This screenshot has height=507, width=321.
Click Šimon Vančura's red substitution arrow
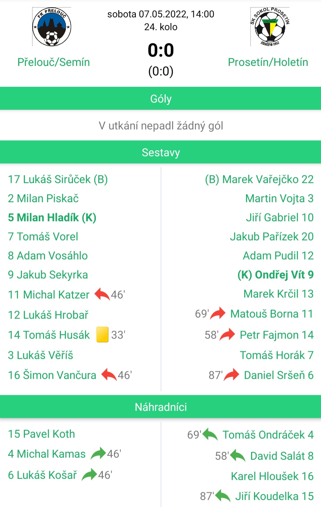(x=109, y=375)
